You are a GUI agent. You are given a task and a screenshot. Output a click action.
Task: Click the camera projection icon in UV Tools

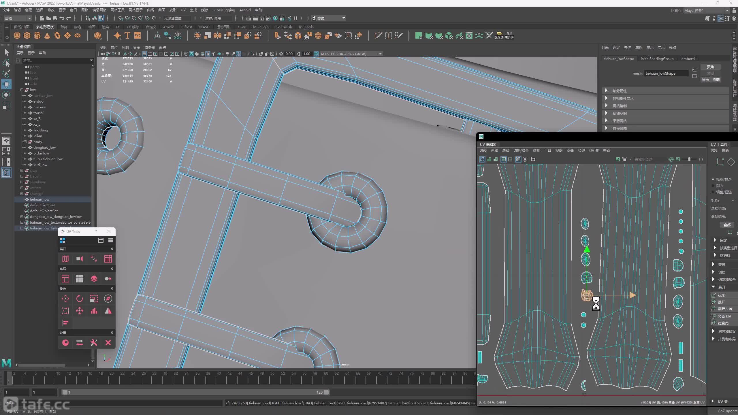pos(80,259)
